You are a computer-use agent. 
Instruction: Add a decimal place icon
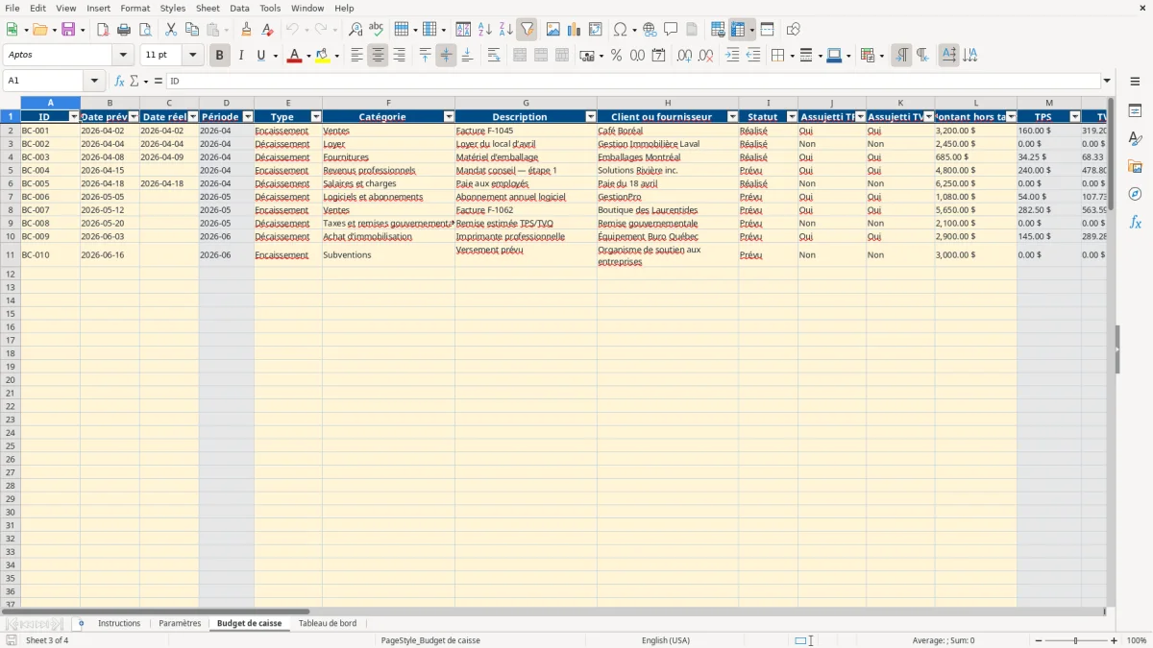pos(684,56)
